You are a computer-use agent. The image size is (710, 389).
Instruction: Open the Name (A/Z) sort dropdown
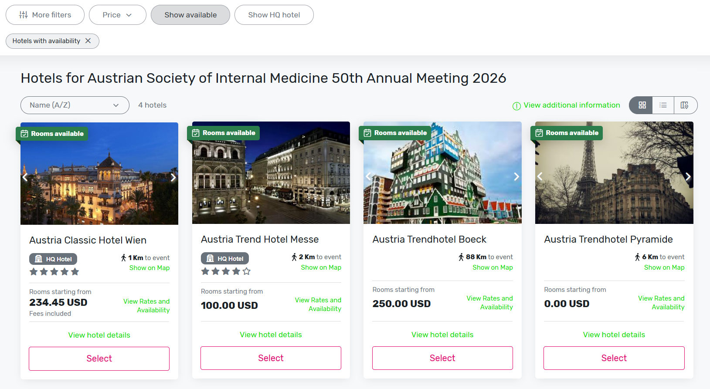pyautogui.click(x=75, y=105)
